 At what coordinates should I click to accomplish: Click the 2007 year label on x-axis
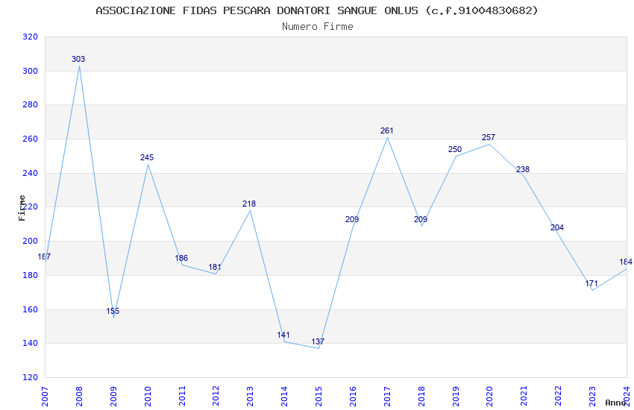click(45, 397)
